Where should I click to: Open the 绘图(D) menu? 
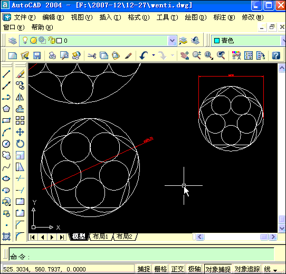[196, 17]
